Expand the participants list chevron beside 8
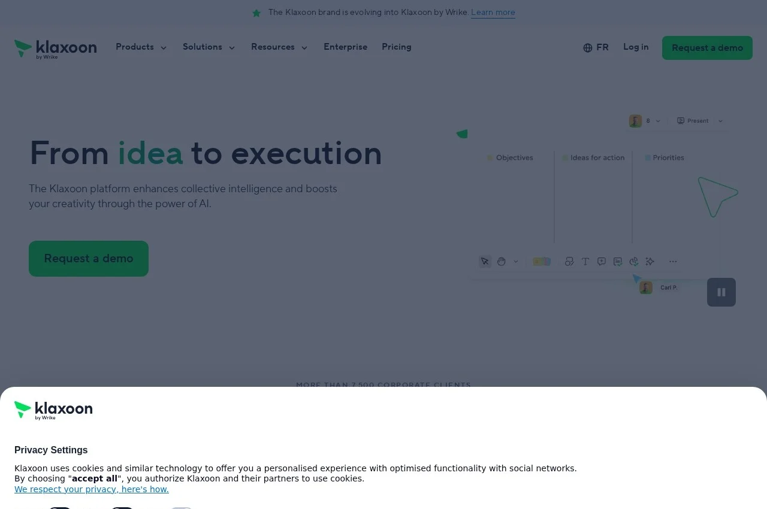The image size is (767, 509). pos(658,121)
